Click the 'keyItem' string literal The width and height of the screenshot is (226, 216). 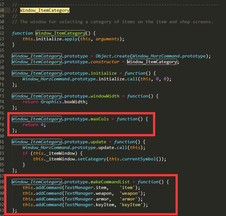(131, 205)
